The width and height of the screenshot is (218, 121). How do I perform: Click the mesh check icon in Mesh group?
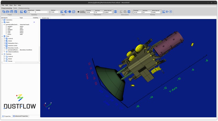(x=74, y=12)
